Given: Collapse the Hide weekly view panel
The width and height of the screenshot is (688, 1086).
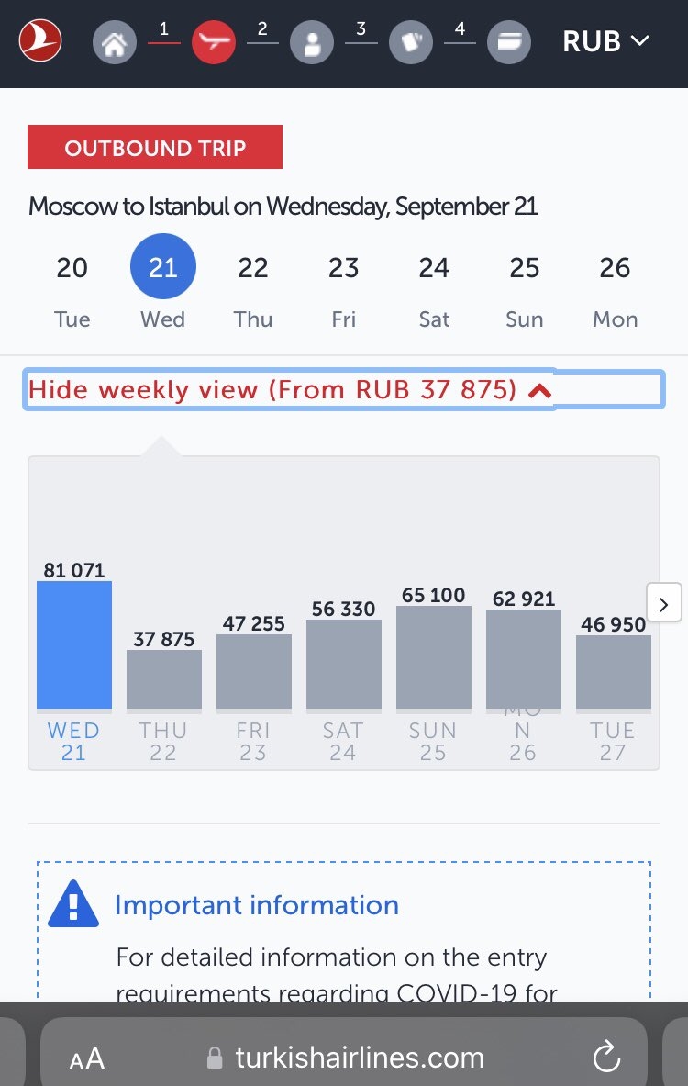Looking at the screenshot, I should 344,390.
